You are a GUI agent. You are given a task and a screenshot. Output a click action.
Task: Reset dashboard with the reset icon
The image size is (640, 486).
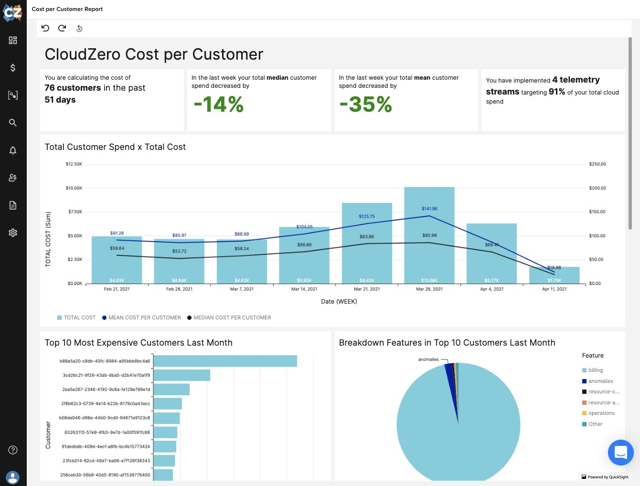point(79,29)
